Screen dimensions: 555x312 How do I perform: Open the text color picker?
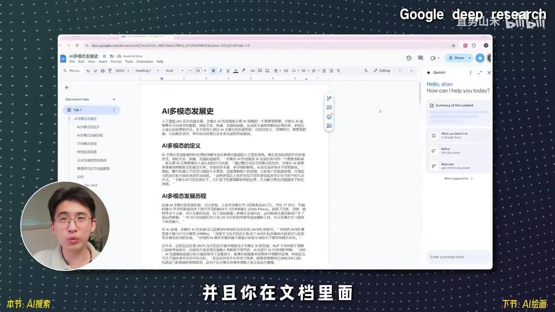pos(235,71)
